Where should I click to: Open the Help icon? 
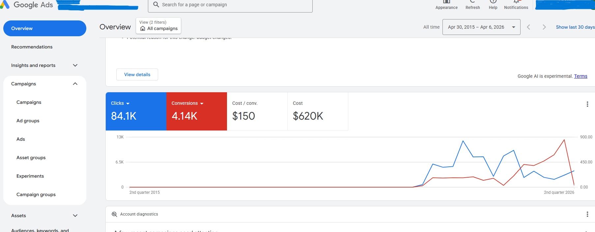click(x=493, y=1)
